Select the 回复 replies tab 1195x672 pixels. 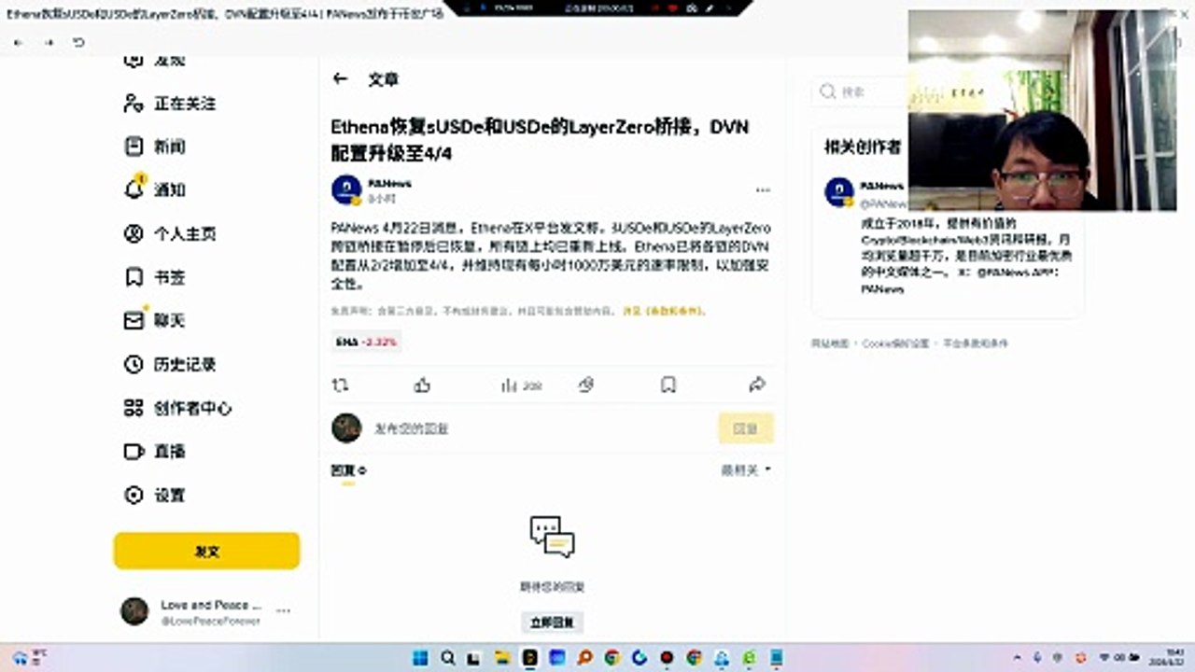point(348,470)
